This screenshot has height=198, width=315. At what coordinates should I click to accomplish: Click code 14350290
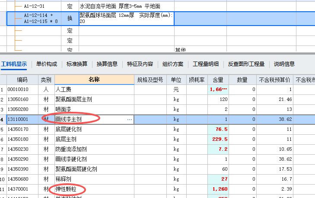tap(18, 159)
